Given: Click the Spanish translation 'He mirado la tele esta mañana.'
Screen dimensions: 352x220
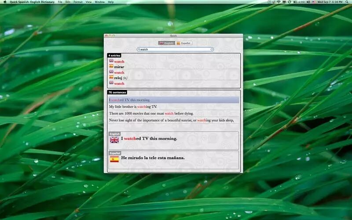Looking at the screenshot, I should [x=153, y=158].
